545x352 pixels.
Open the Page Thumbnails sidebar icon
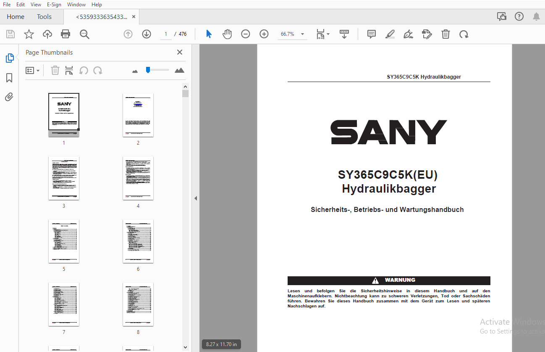tap(10, 58)
